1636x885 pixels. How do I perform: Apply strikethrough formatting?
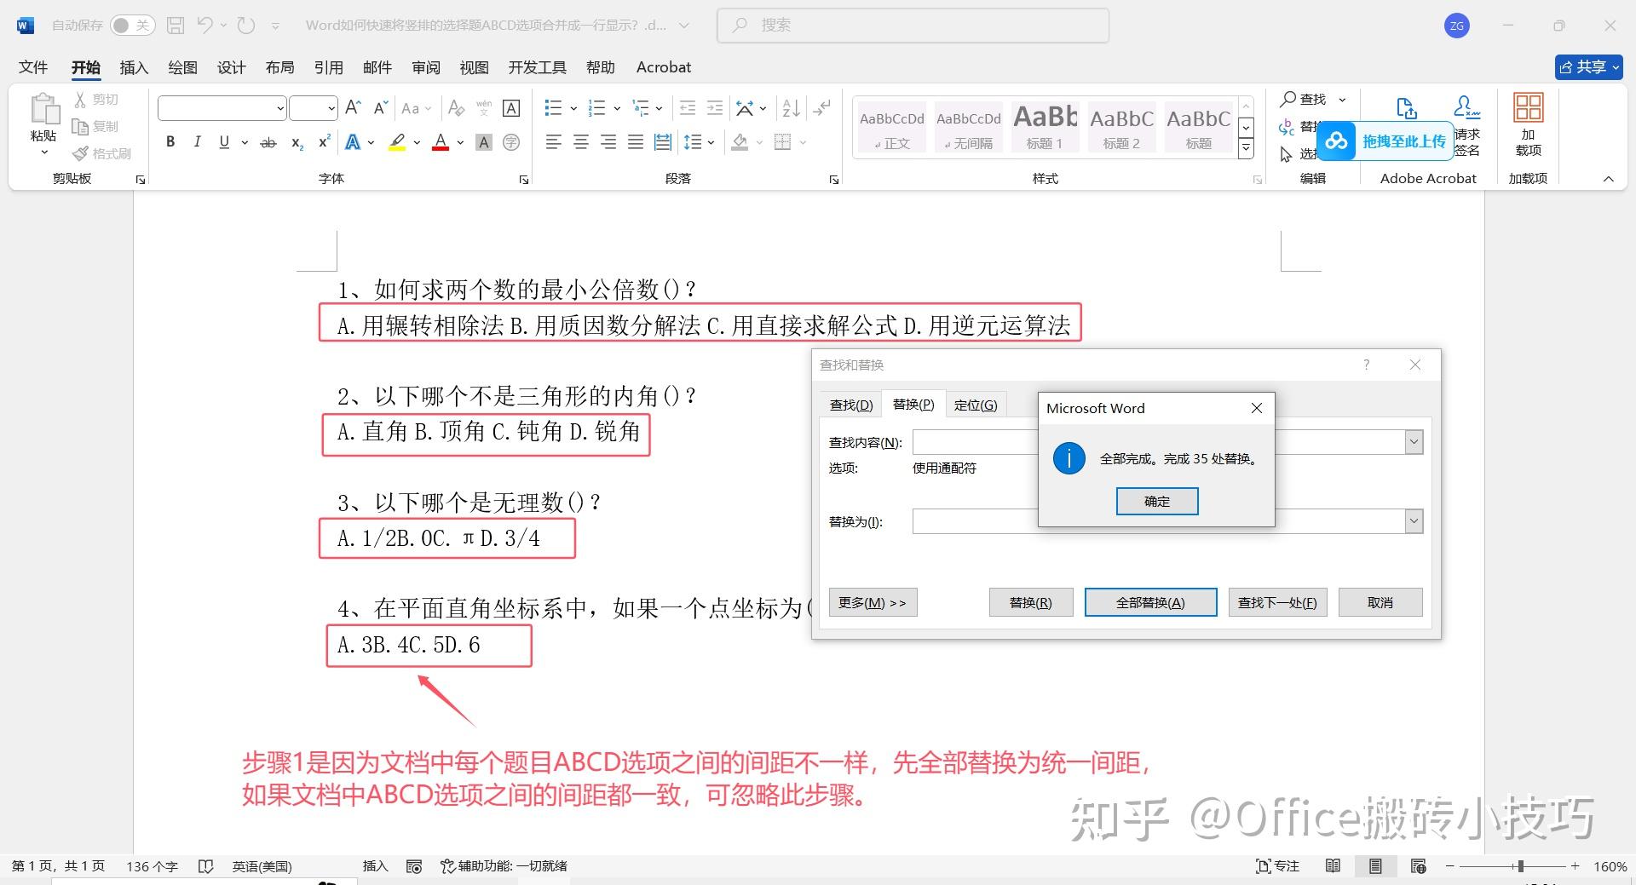pyautogui.click(x=268, y=142)
